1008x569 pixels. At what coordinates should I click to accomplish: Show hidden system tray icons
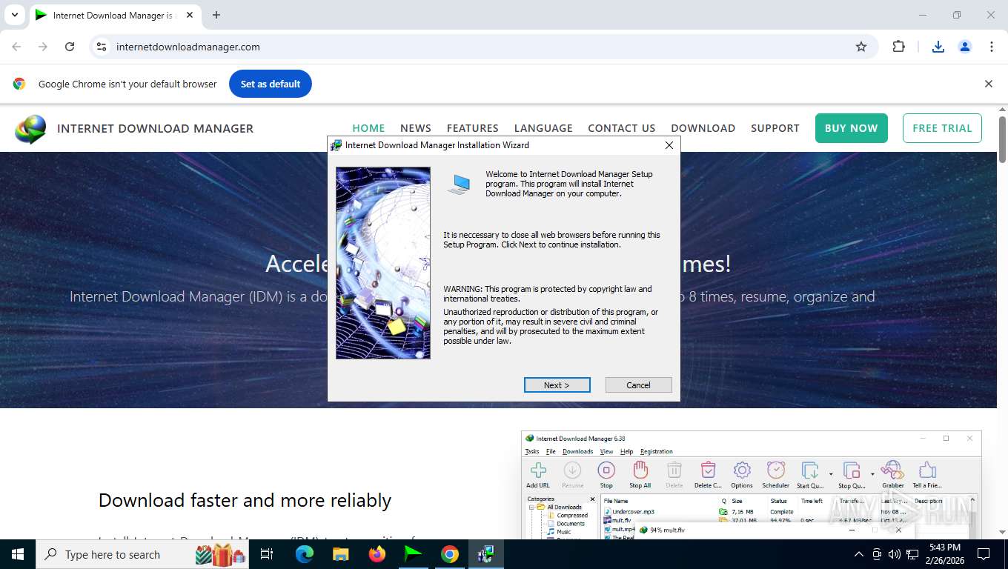click(x=859, y=554)
